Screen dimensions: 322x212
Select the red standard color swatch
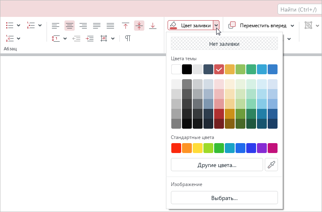click(176, 148)
